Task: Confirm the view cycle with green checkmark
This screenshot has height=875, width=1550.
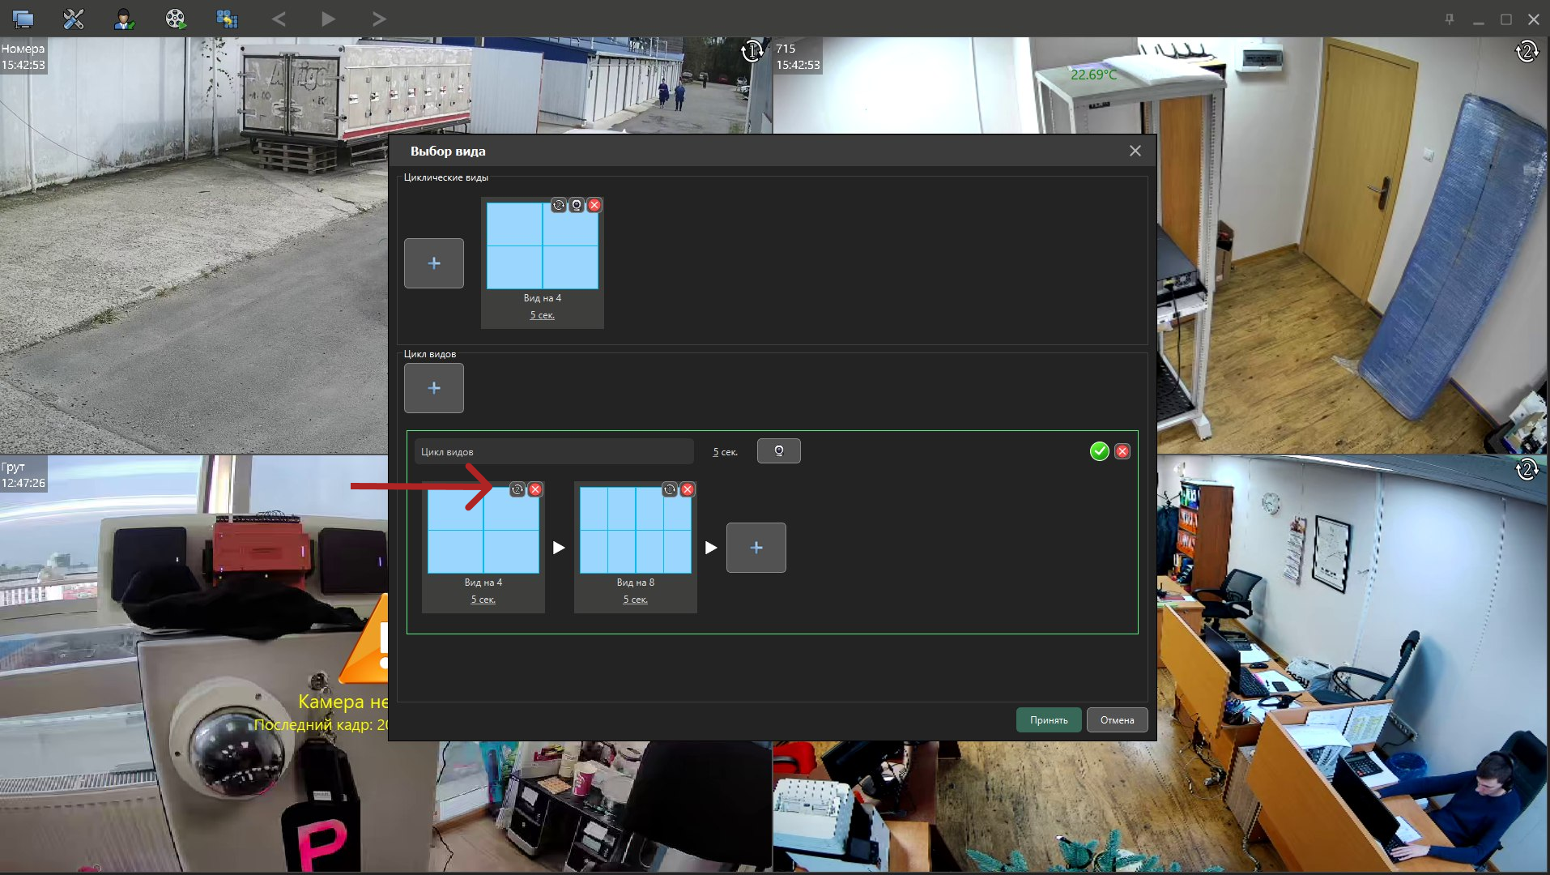Action: click(1099, 451)
